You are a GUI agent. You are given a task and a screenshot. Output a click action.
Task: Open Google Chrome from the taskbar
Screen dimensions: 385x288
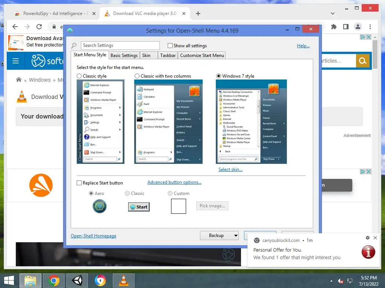[53, 280]
